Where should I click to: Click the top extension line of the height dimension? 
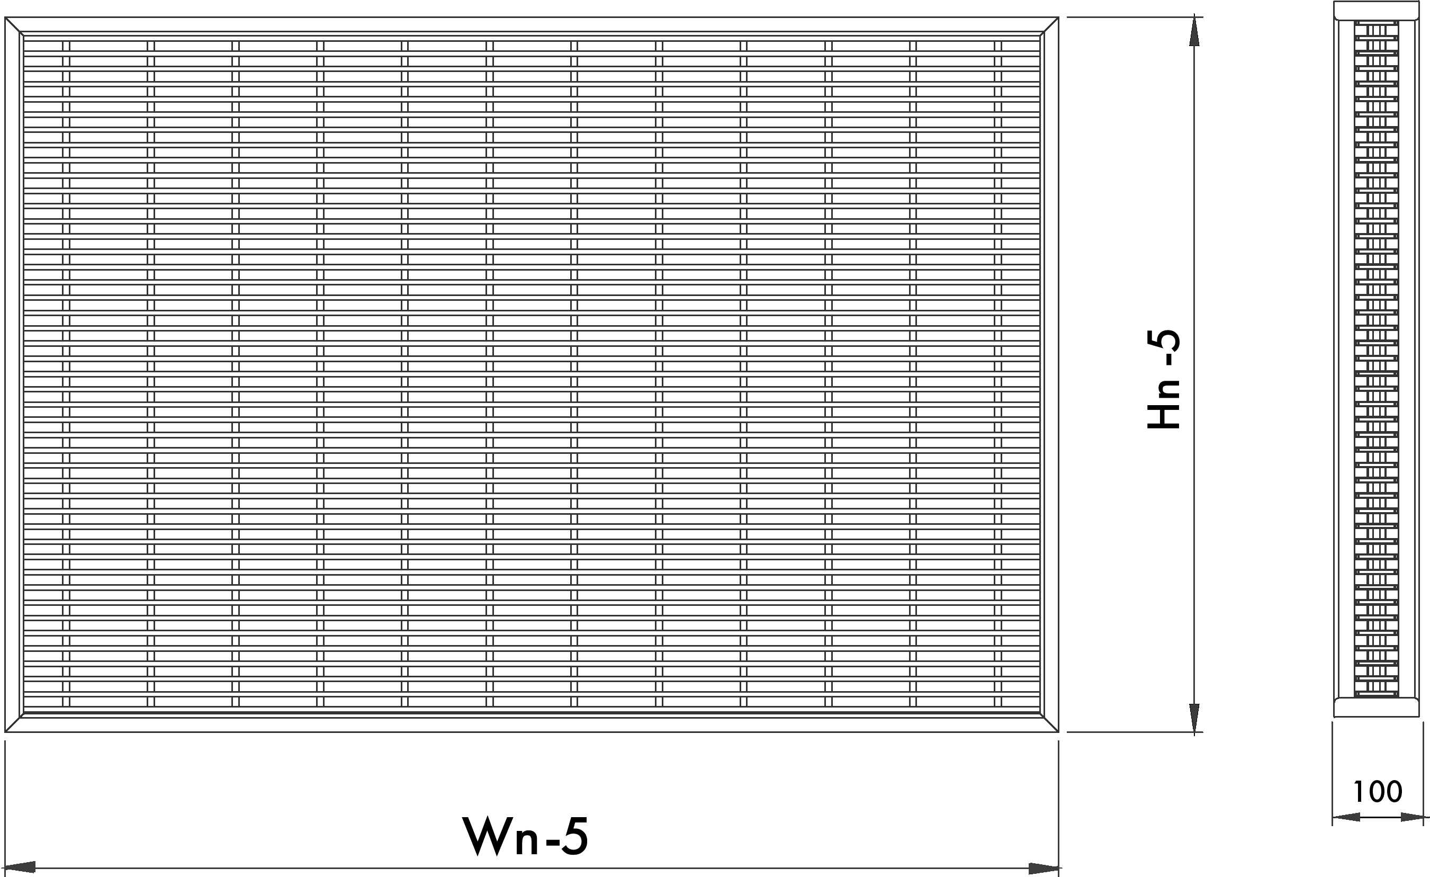click(1132, 17)
